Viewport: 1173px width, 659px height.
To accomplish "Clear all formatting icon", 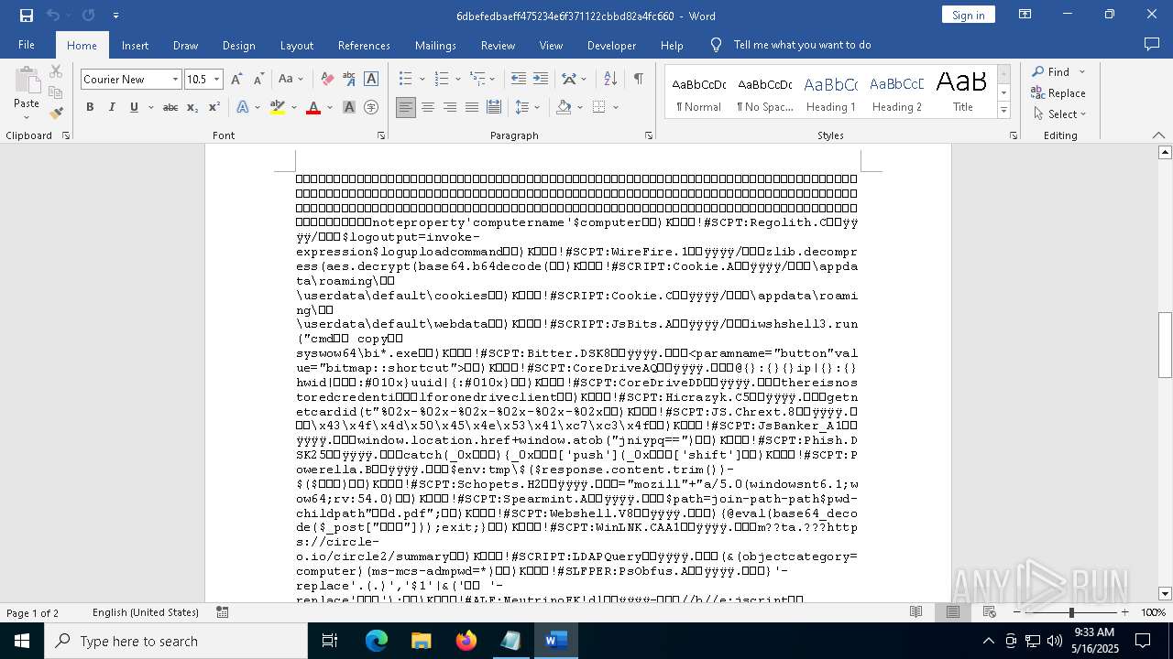I will point(327,80).
